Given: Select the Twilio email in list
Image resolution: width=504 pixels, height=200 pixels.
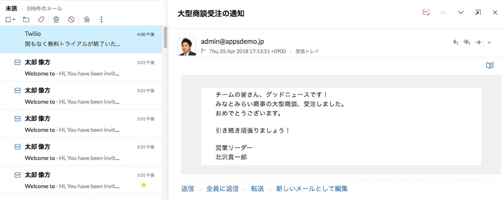Looking at the screenshot, I should tap(81, 39).
